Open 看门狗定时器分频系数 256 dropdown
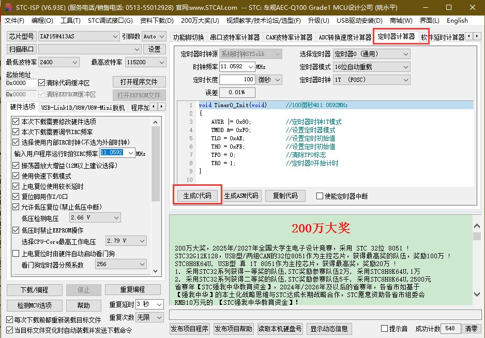Image resolution: width=485 pixels, height=338 pixels. (120, 264)
